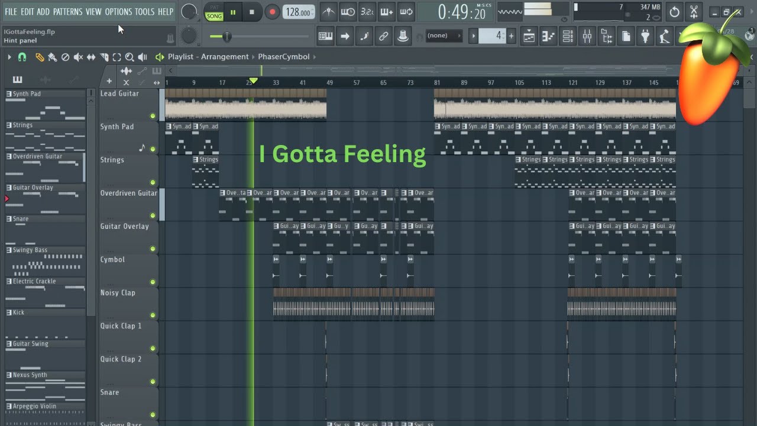Switch the PAT/SONG mode toggle
757x426 pixels.
tap(214, 12)
